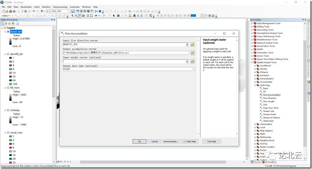Browse for input flow direction raster

pos(193,44)
